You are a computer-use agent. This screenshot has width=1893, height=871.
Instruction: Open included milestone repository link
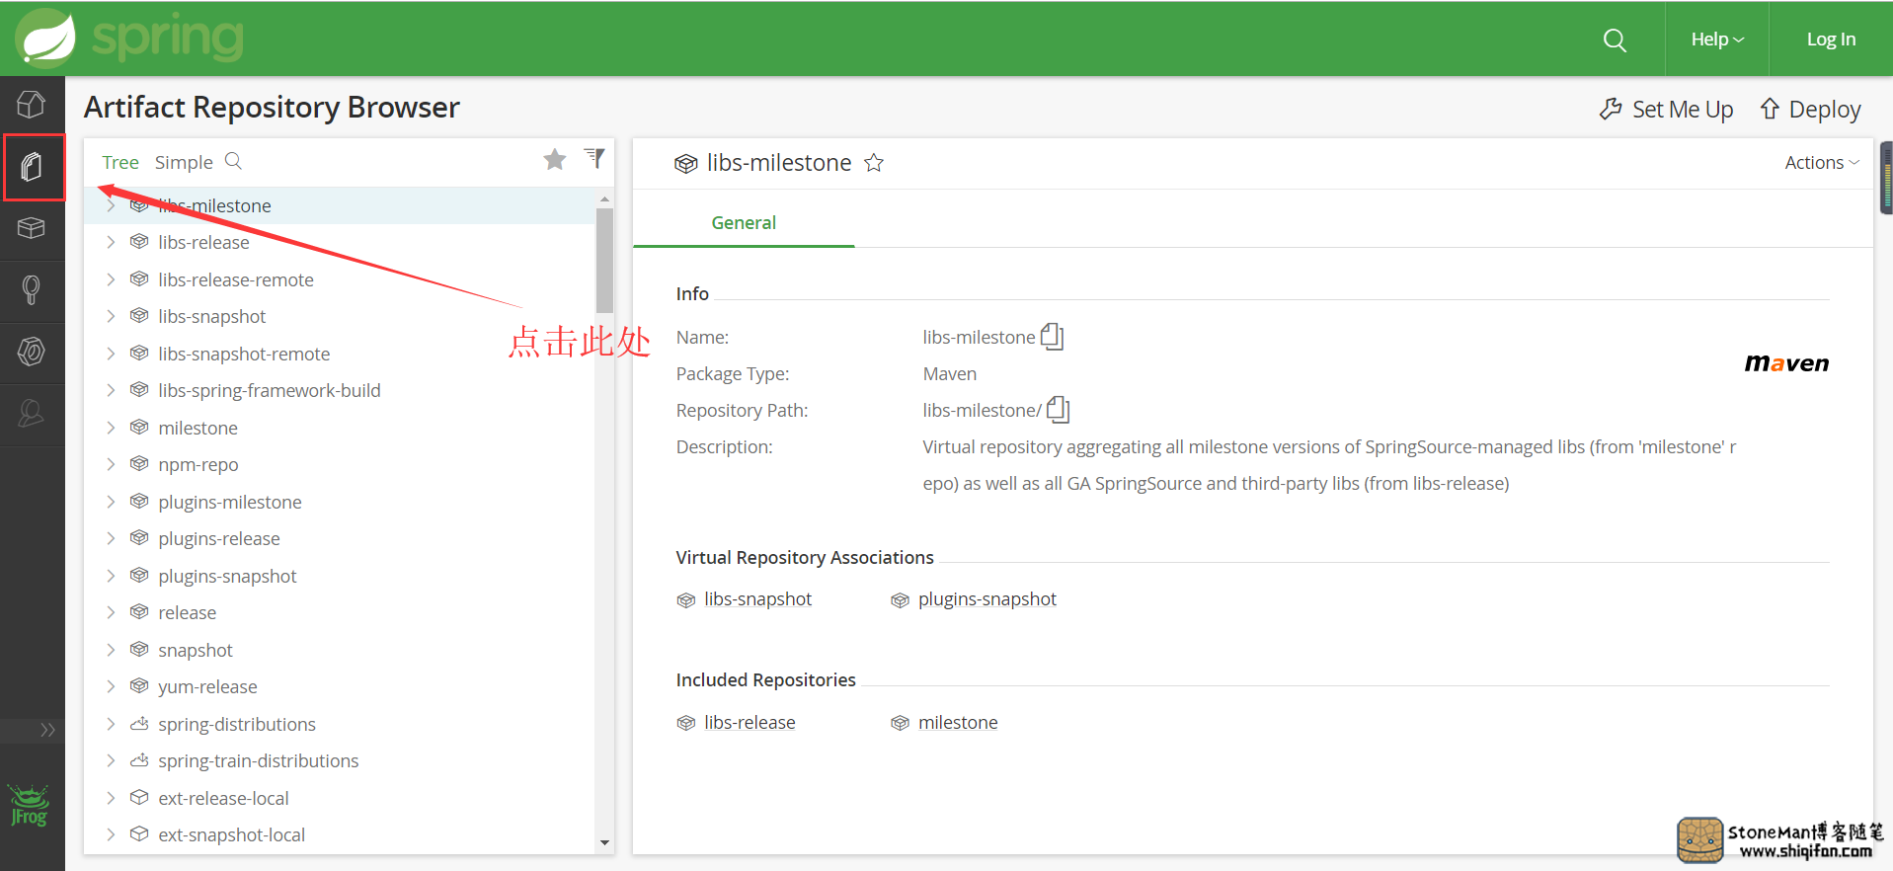tap(958, 723)
